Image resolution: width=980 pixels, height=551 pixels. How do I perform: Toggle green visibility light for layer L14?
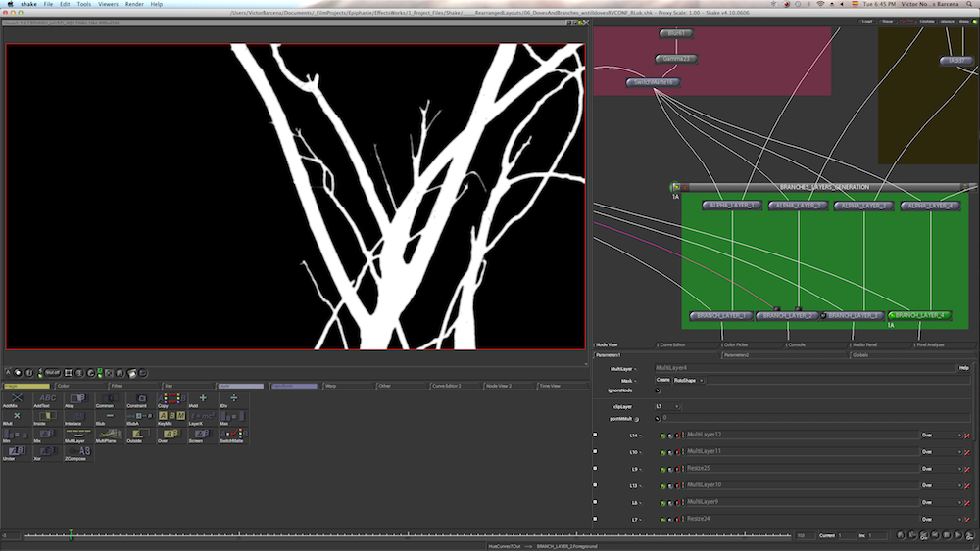[662, 435]
